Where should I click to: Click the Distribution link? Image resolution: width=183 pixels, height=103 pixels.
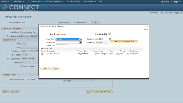134,54
